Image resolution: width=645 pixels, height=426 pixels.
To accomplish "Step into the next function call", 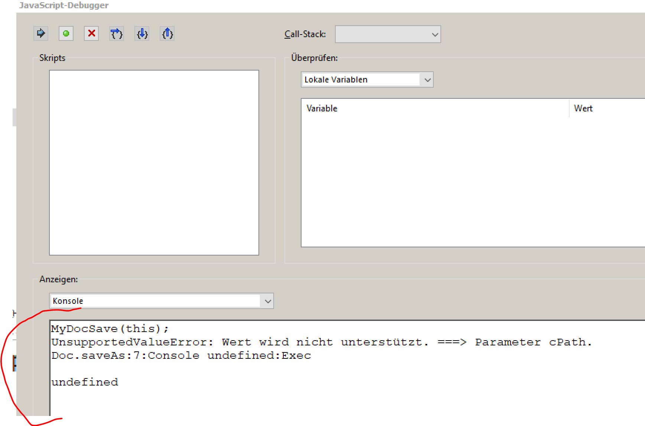I will pyautogui.click(x=142, y=33).
